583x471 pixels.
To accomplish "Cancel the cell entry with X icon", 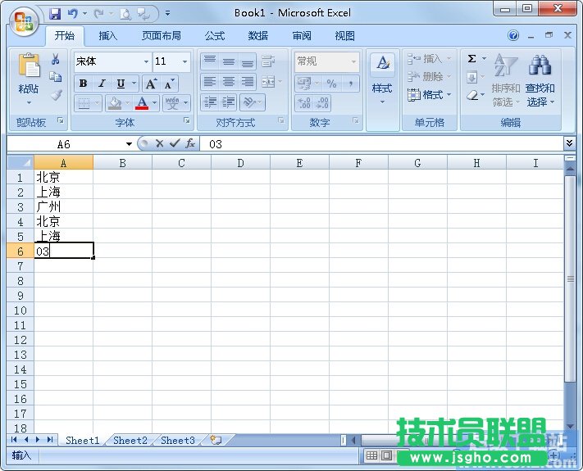I will pos(159,143).
